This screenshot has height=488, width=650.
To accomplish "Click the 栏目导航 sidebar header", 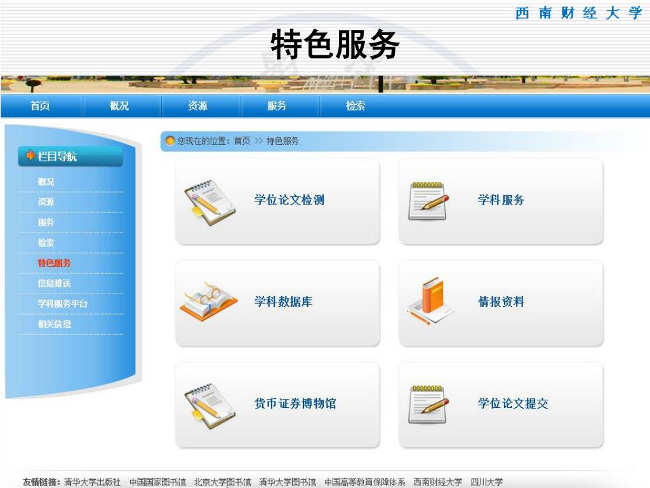I will coord(70,156).
